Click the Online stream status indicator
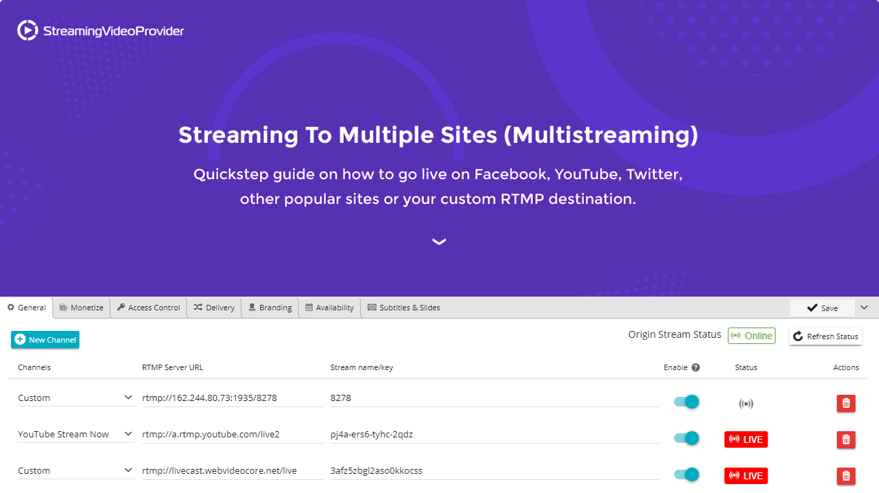This screenshot has width=879, height=493. pos(751,336)
